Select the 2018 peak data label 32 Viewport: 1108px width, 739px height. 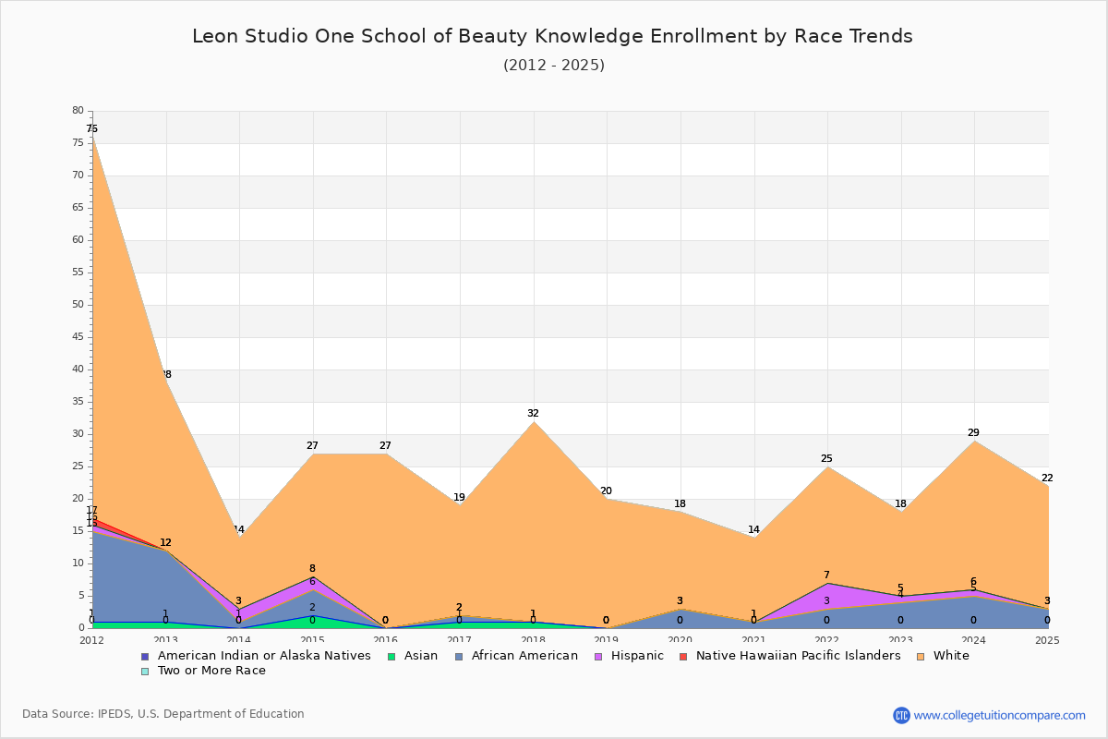[x=533, y=413]
